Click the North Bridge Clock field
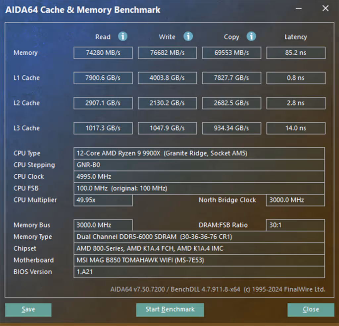This screenshot has height=326, width=339. click(x=295, y=200)
